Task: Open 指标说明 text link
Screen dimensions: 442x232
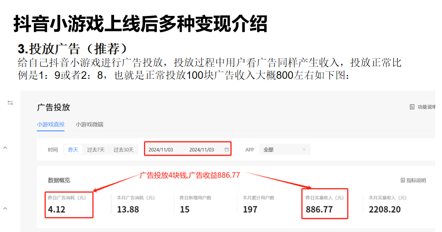Action: (416, 180)
